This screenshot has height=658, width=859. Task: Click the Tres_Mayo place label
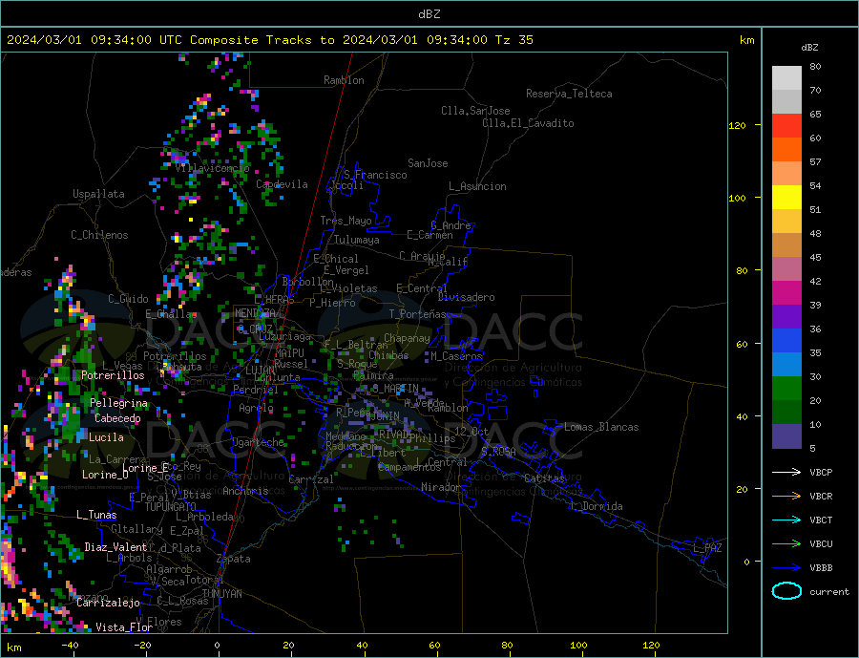(346, 221)
